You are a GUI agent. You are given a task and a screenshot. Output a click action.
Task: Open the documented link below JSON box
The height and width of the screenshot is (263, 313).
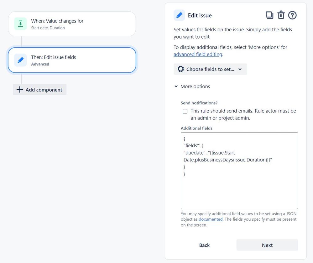click(211, 219)
